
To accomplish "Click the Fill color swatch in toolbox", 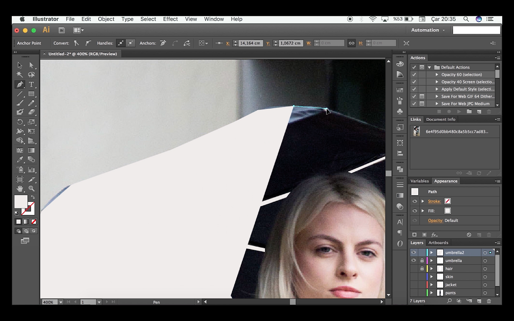I will tap(21, 201).
